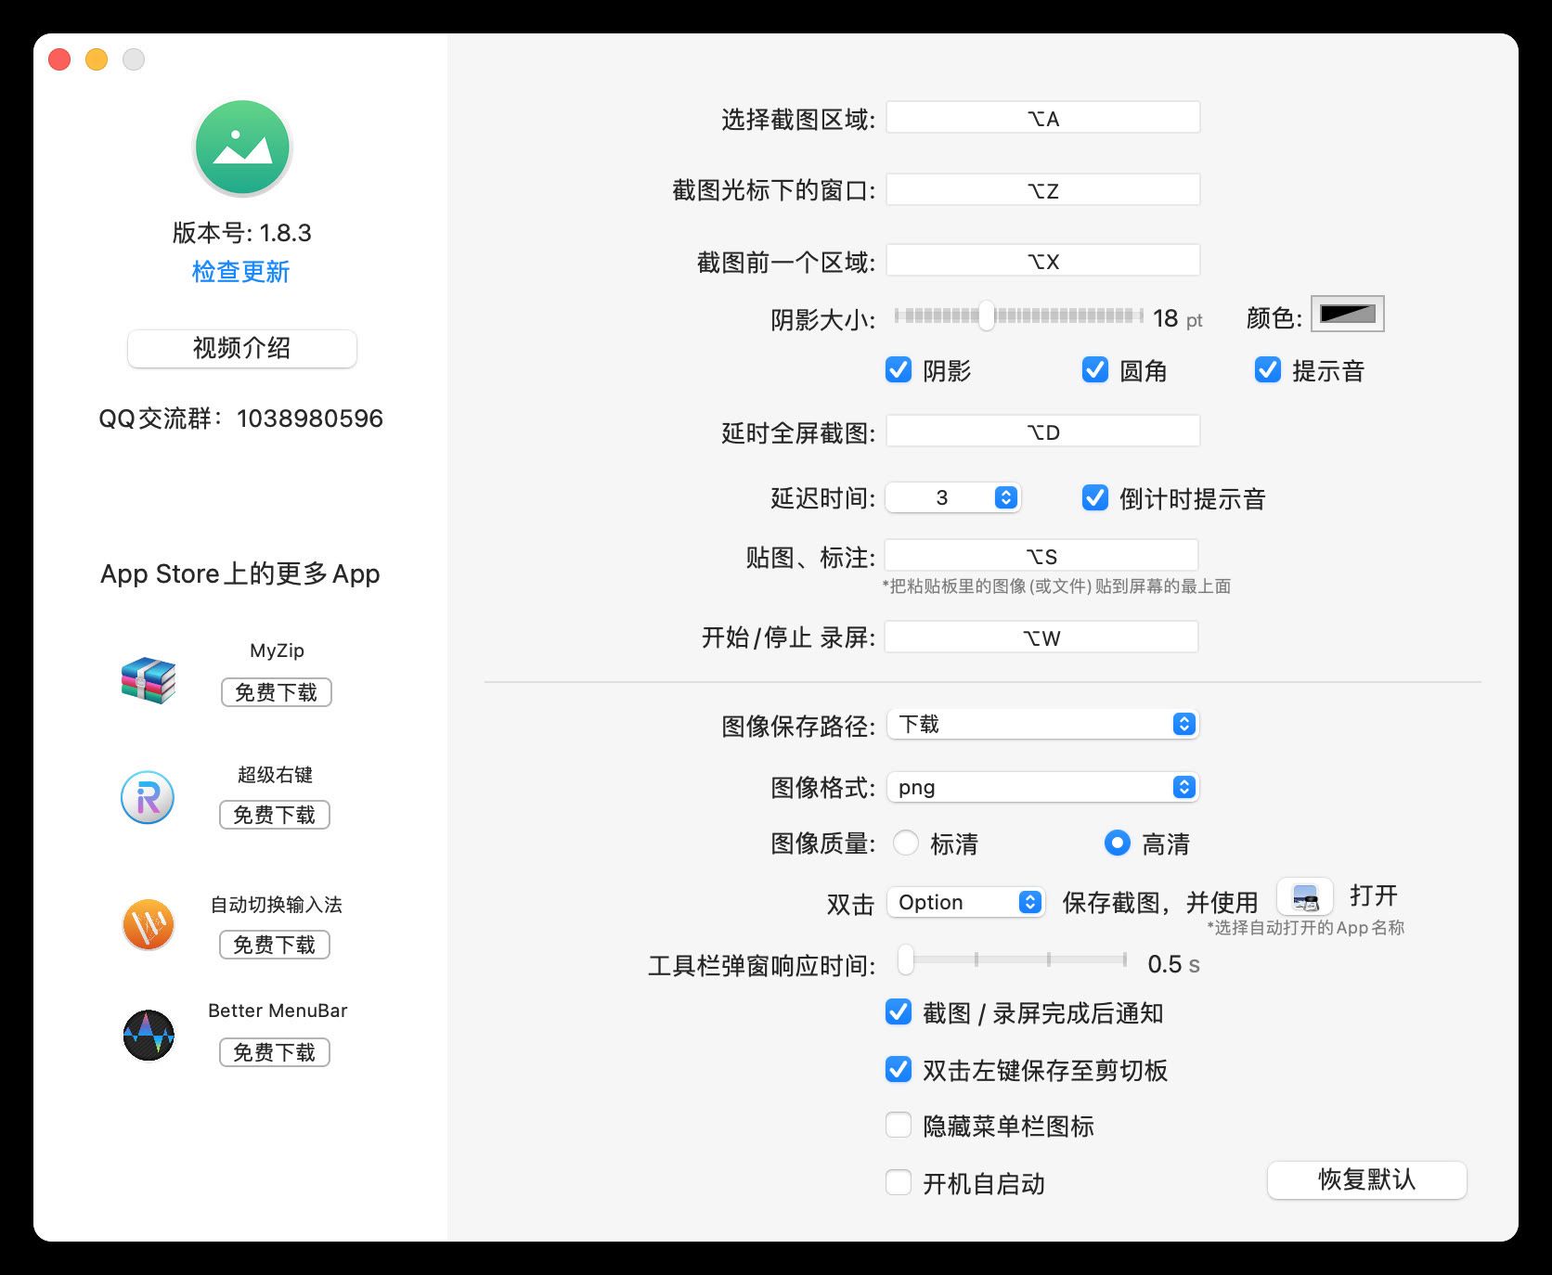
Task: Click the 0.5 s response time value
Action: [1173, 964]
